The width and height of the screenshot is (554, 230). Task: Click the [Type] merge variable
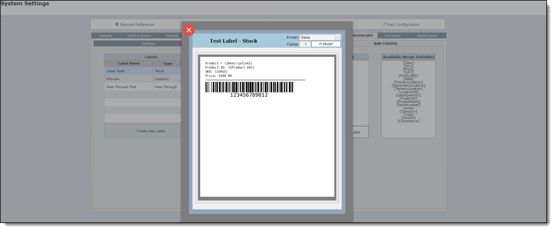coord(408,115)
